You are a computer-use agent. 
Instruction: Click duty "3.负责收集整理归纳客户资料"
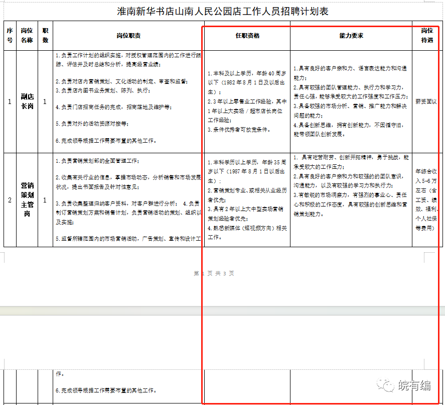[x=116, y=204]
